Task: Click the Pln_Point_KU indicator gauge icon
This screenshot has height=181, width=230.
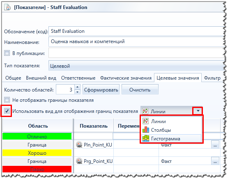Action: pyautogui.click(x=79, y=144)
